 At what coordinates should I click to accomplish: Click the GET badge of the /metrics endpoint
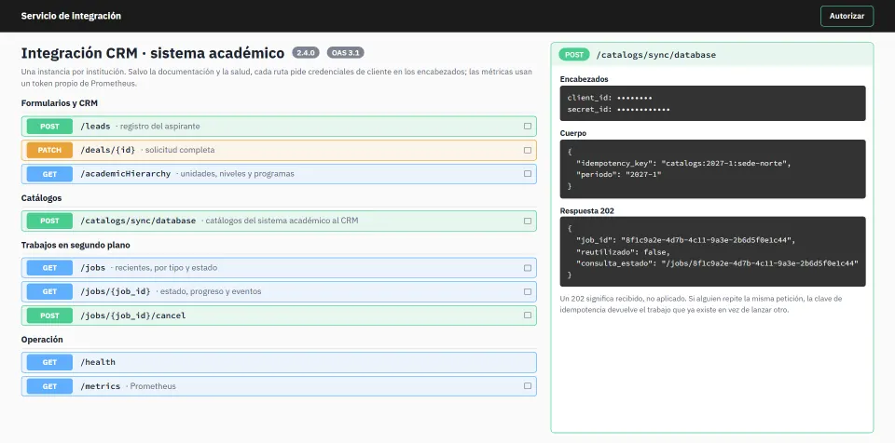(49, 386)
